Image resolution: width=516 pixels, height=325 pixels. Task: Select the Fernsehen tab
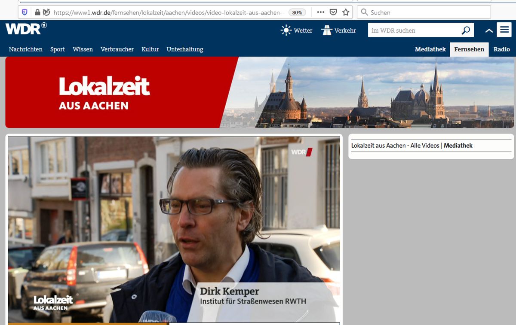click(x=469, y=49)
